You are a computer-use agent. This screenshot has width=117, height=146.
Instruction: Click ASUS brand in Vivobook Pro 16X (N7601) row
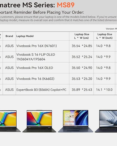click(9, 46)
